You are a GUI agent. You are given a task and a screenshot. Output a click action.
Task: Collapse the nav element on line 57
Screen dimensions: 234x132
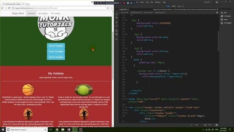tap(127, 107)
